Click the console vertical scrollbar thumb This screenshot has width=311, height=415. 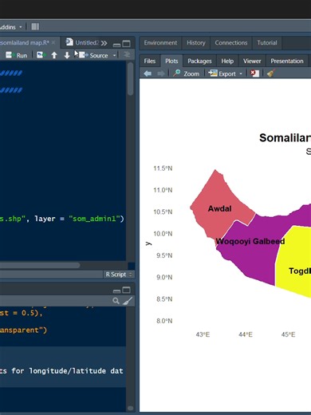[130, 408]
